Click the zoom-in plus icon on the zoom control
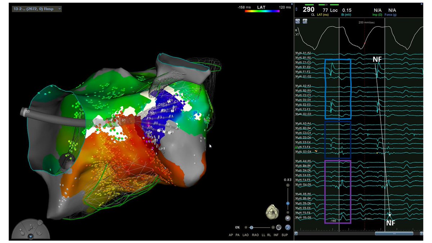 pos(273,227)
